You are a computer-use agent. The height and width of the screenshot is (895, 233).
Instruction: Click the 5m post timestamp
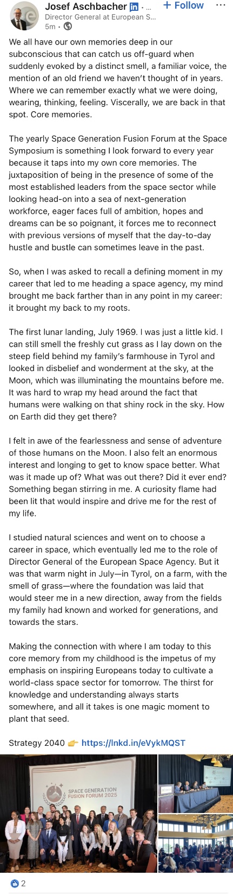tap(50, 26)
